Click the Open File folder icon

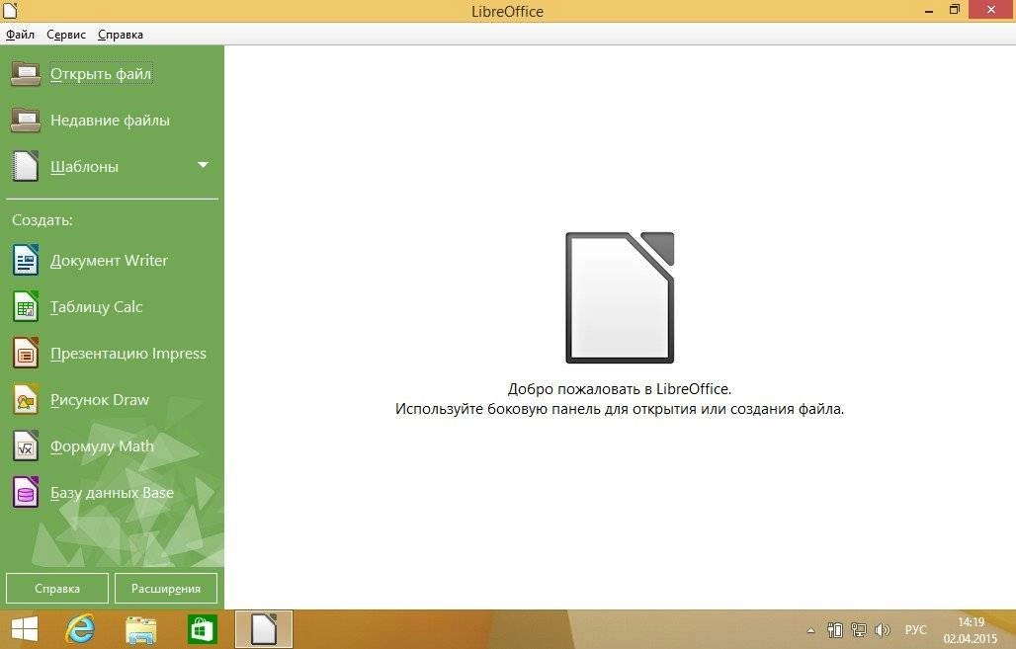26,74
